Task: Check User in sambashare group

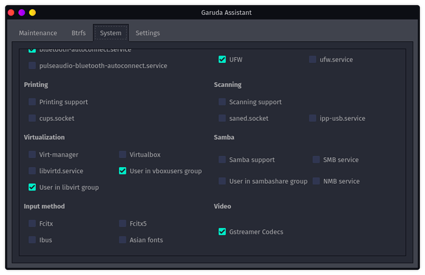Action: coord(222,181)
